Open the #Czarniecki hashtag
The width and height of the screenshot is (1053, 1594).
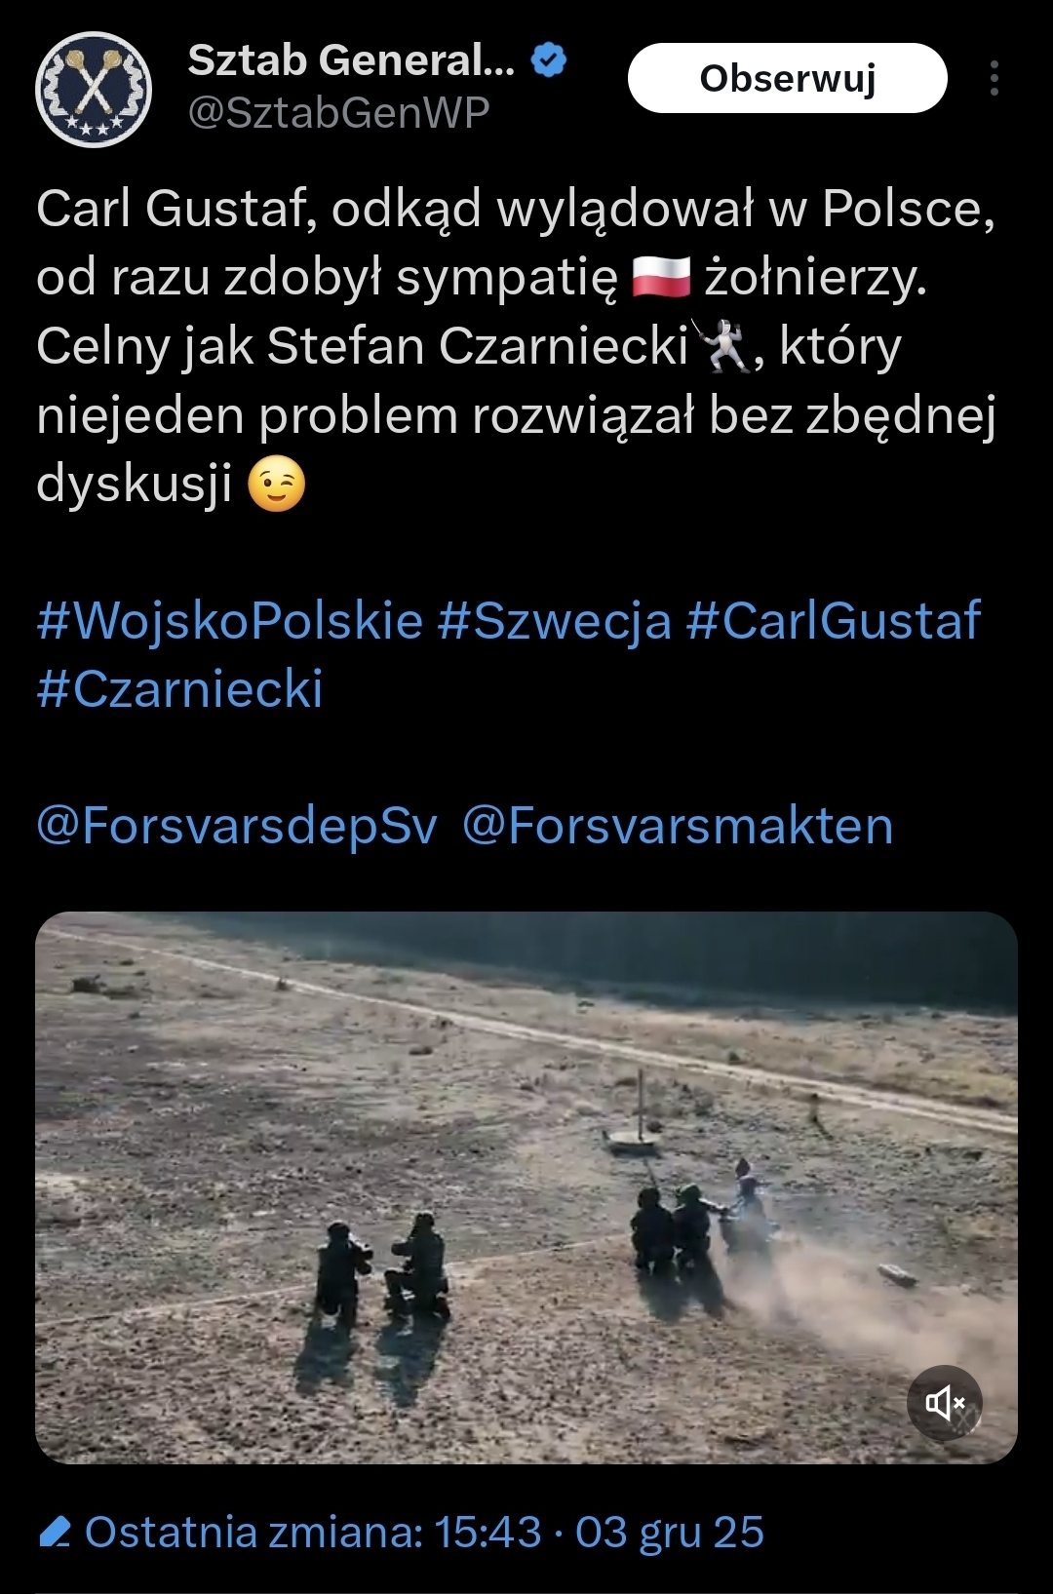179,689
